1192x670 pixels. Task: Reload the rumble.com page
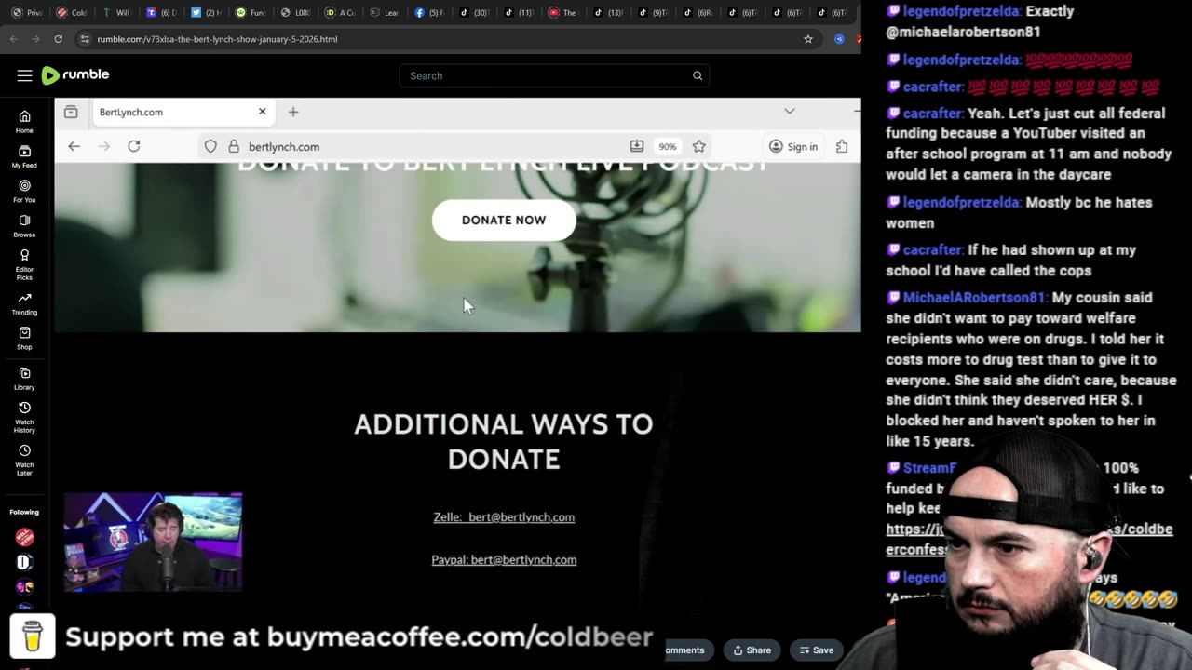(58, 39)
